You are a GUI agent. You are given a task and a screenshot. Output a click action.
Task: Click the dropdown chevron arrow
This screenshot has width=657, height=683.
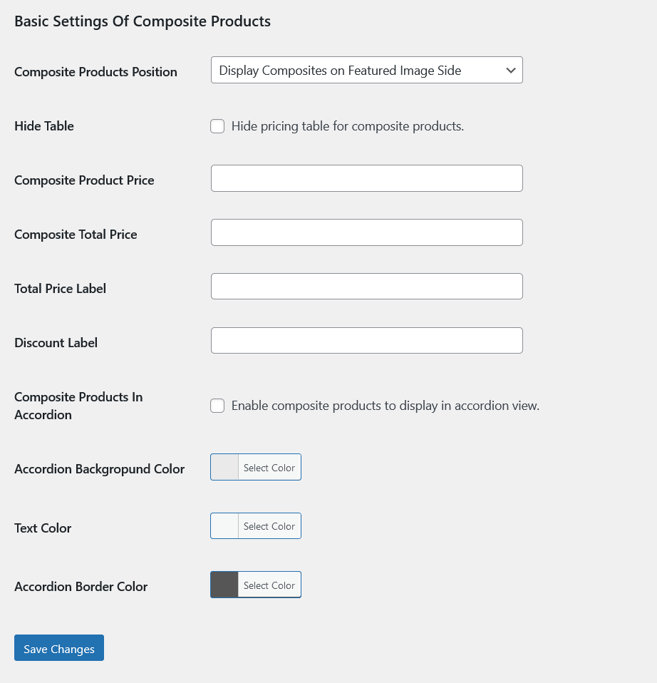pyautogui.click(x=510, y=71)
